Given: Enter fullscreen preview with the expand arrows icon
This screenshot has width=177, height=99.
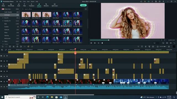Looking at the screenshot, I should coord(175,43).
